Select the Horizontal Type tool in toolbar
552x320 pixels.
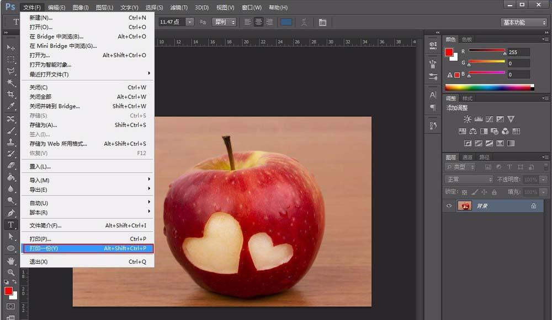pos(10,225)
